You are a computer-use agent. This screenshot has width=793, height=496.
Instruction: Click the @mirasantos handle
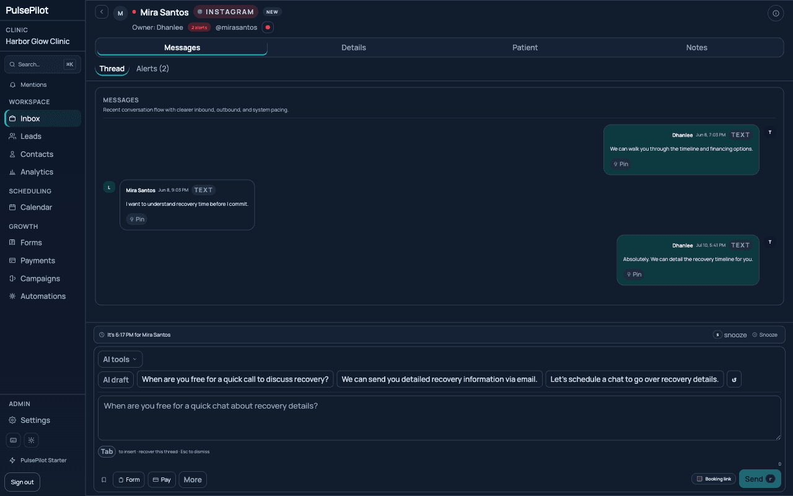click(236, 27)
